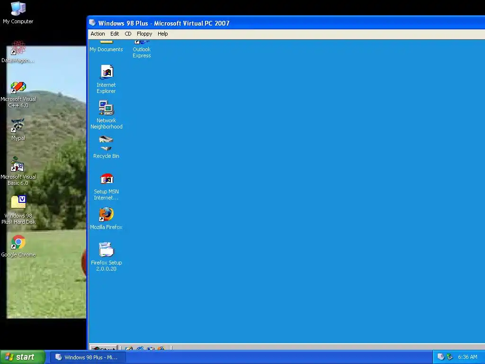Click the network connection tray icon
This screenshot has height=364, width=485.
point(450,357)
